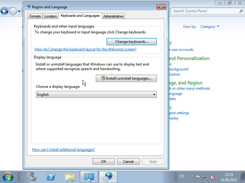
Task: Expand the display language dropdown showing English
Action: [96, 95]
